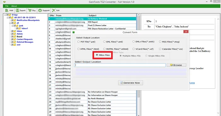This screenshot has height=116, width=221.
Task: Click the Contact Requests folder icon
Action: (15, 39)
